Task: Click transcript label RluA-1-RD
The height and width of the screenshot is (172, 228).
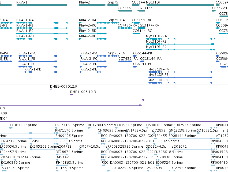Action: pos(25,36)
